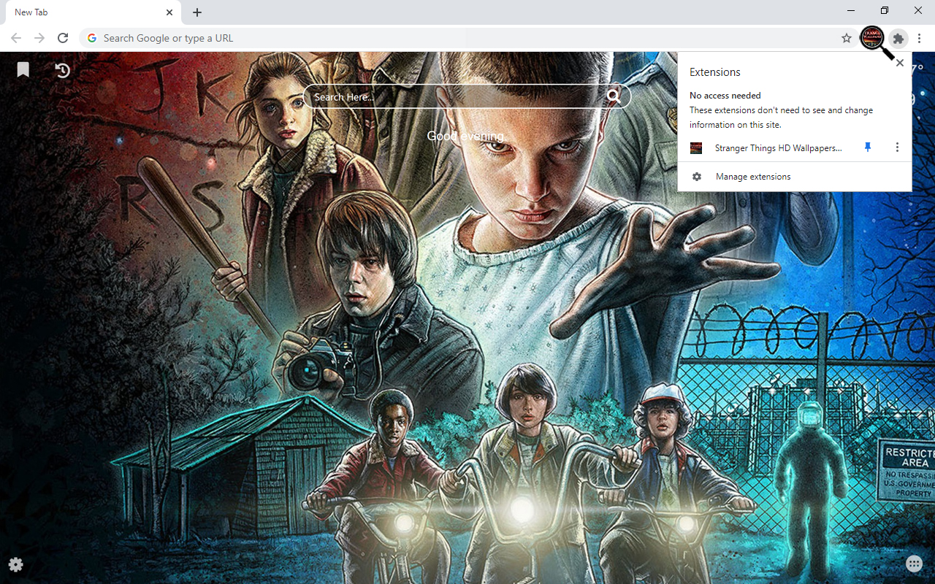Screen dimensions: 935x584
Task: Restore down the Chrome window
Action: point(885,11)
